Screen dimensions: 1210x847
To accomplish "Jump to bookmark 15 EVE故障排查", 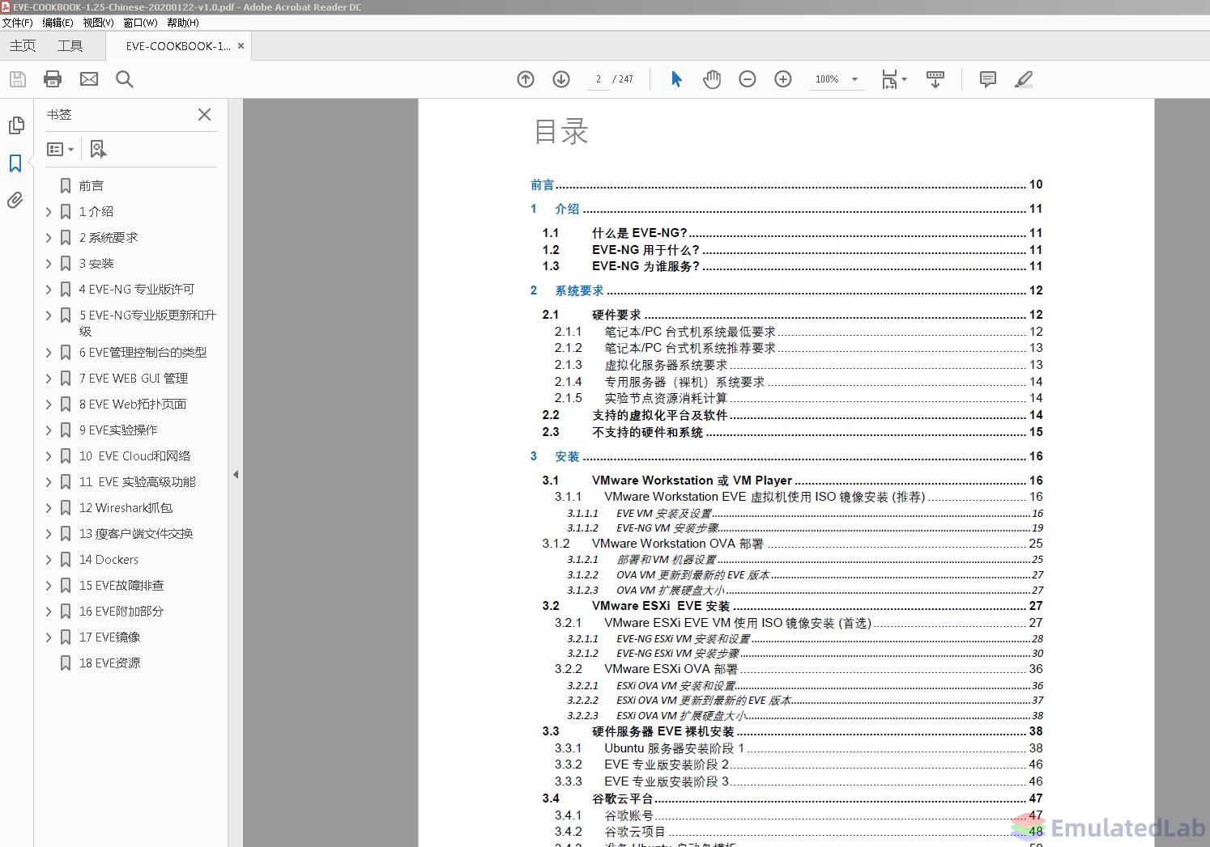I will (121, 586).
